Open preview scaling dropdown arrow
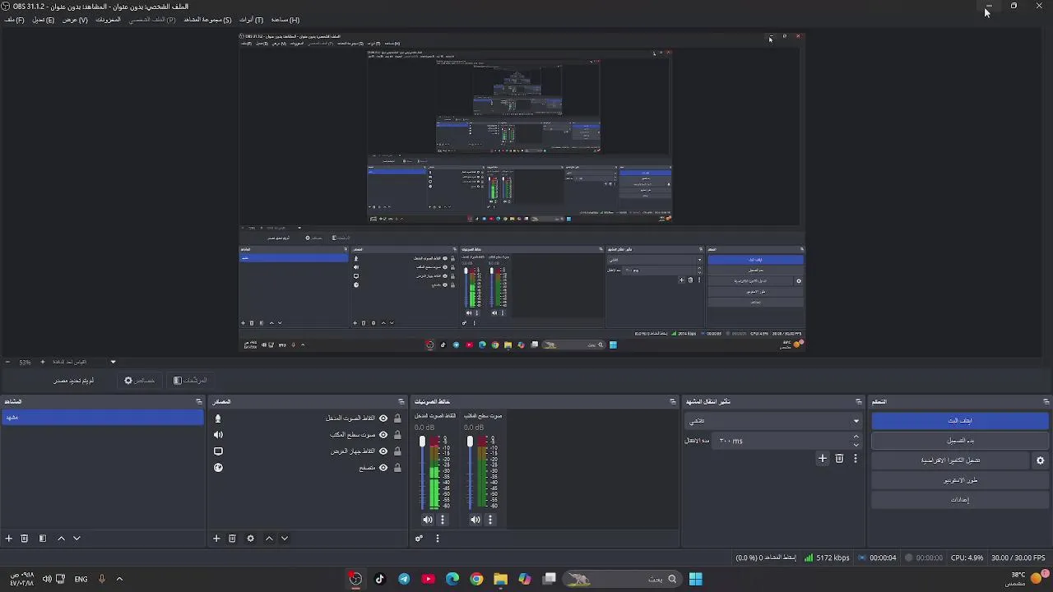The image size is (1053, 592). pyautogui.click(x=113, y=362)
